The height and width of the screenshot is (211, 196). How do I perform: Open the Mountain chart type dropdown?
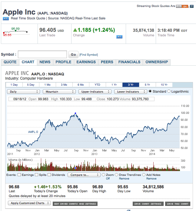pos(59,92)
